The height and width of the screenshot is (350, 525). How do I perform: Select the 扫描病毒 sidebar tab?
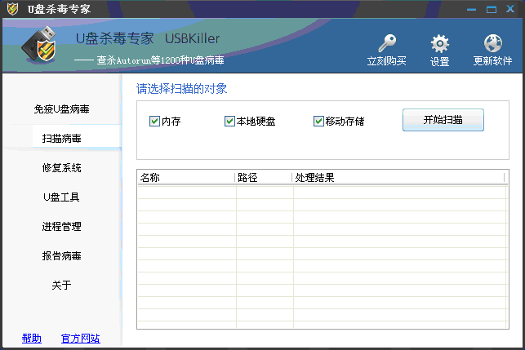coord(62,138)
